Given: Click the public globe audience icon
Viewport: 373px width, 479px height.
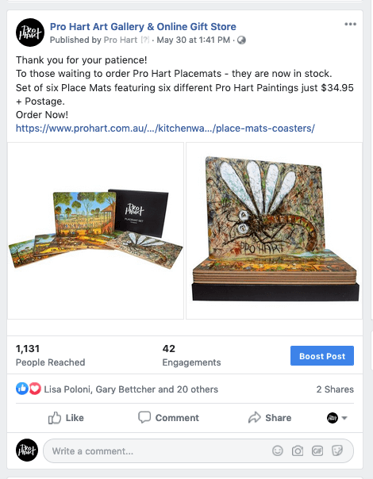Looking at the screenshot, I should [241, 40].
